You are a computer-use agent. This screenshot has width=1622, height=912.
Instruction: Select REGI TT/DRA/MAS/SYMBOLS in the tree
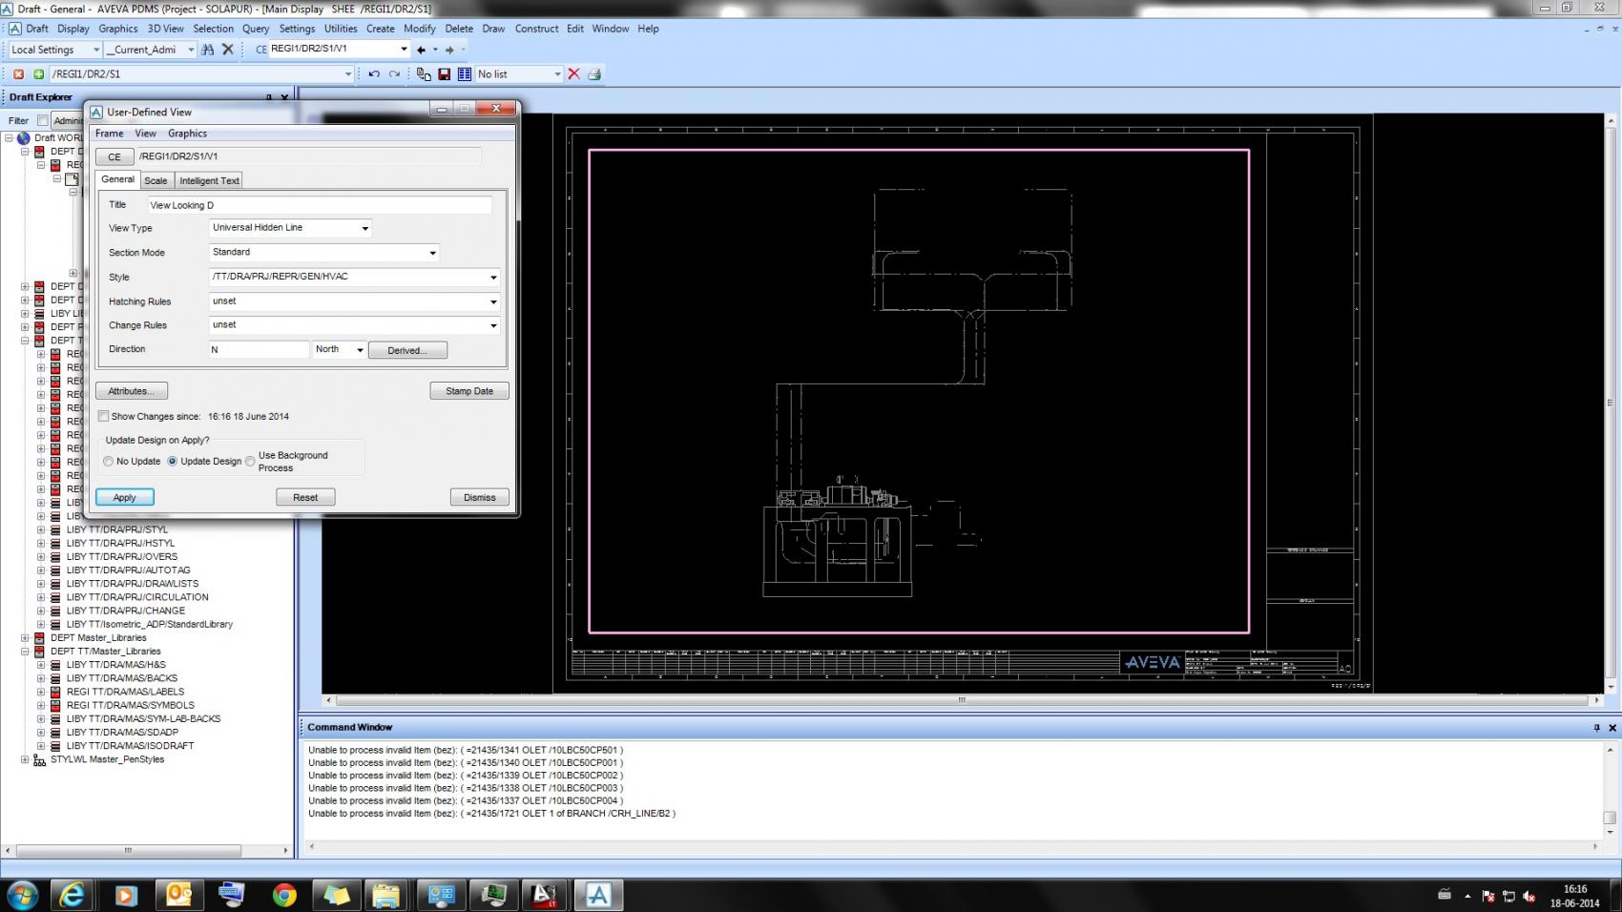pos(130,706)
